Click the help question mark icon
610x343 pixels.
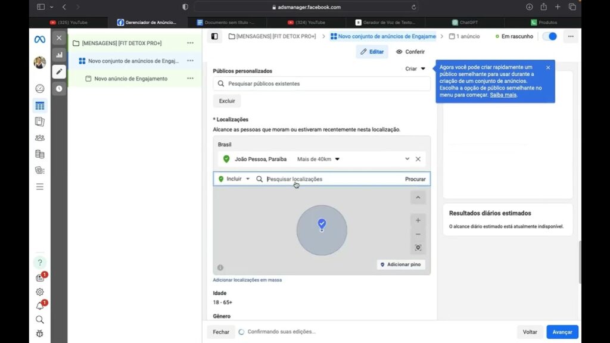[x=39, y=263]
